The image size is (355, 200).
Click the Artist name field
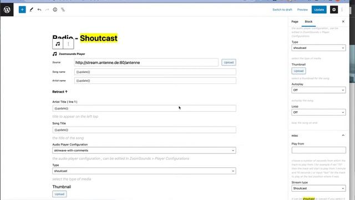coord(155,81)
